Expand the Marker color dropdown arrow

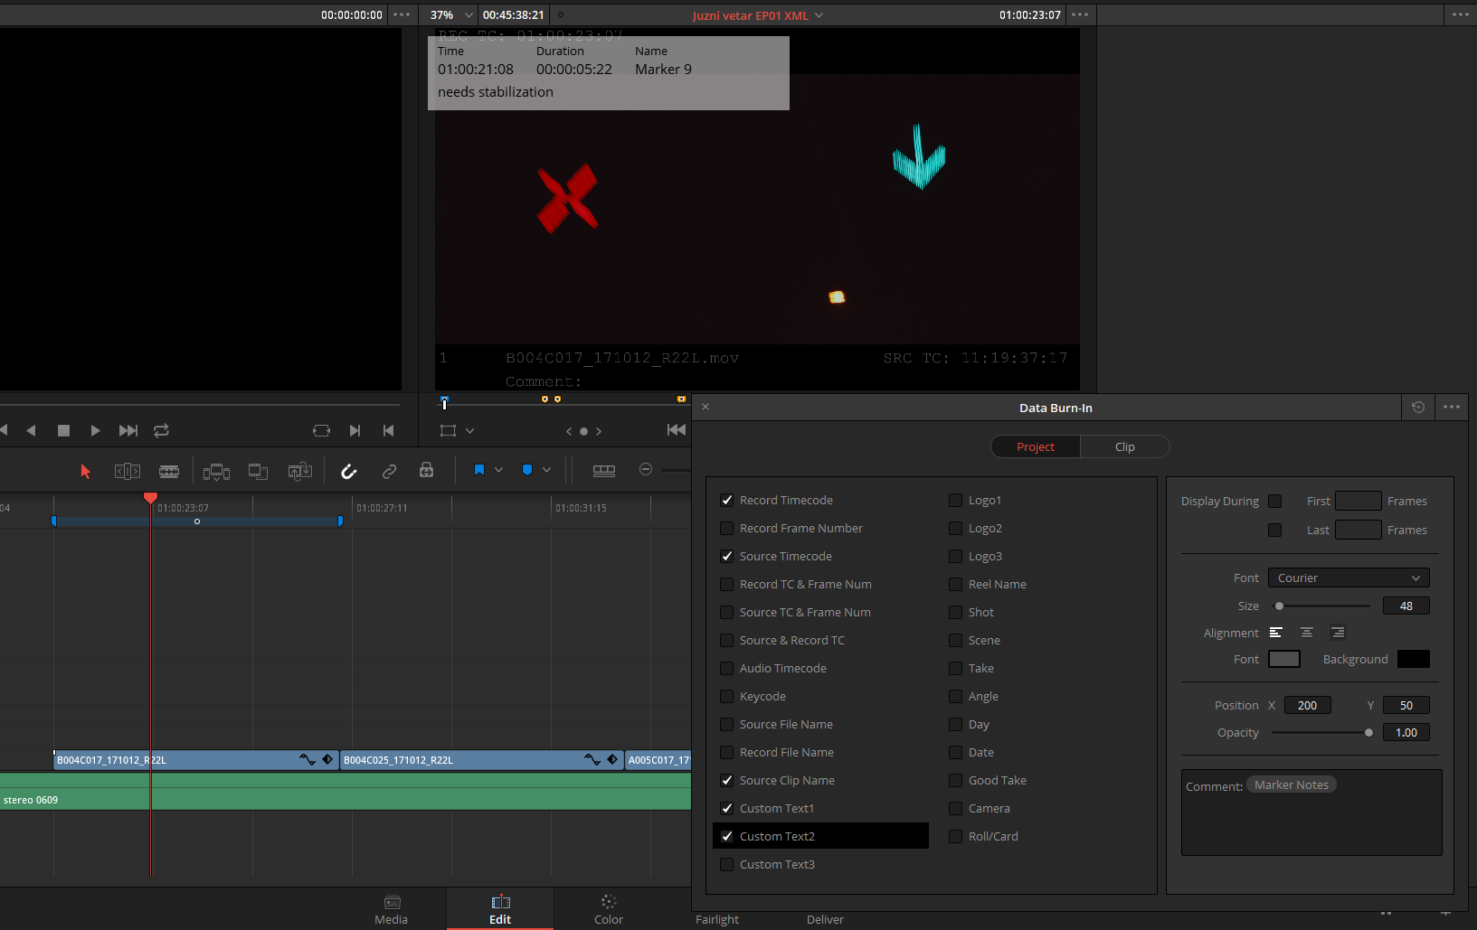(546, 470)
